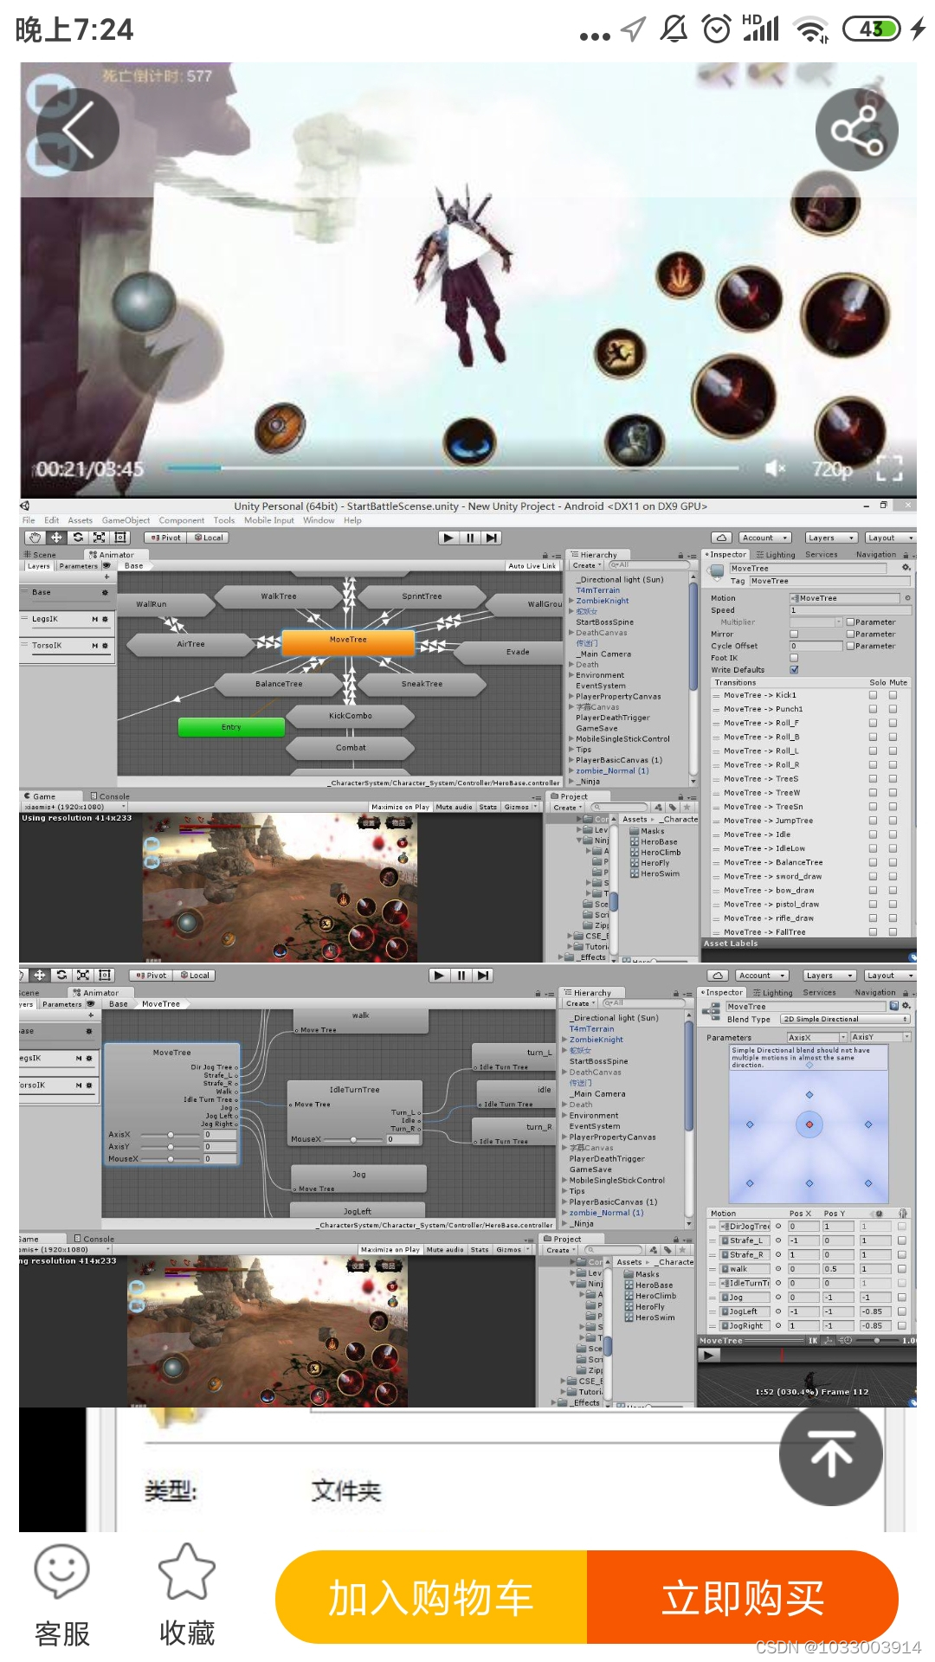Click the Auto Live Link button

(532, 566)
